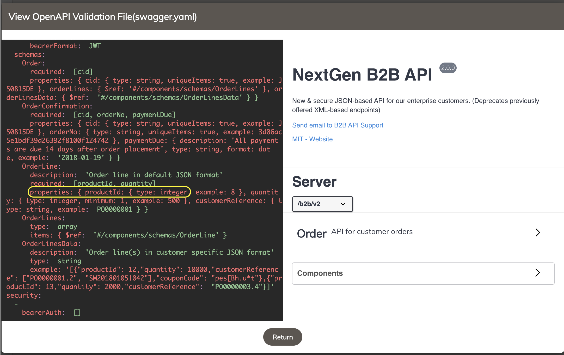The width and height of the screenshot is (564, 355).
Task: Click the 'OrderLines:' YAML key
Action: pyautogui.click(x=43, y=218)
